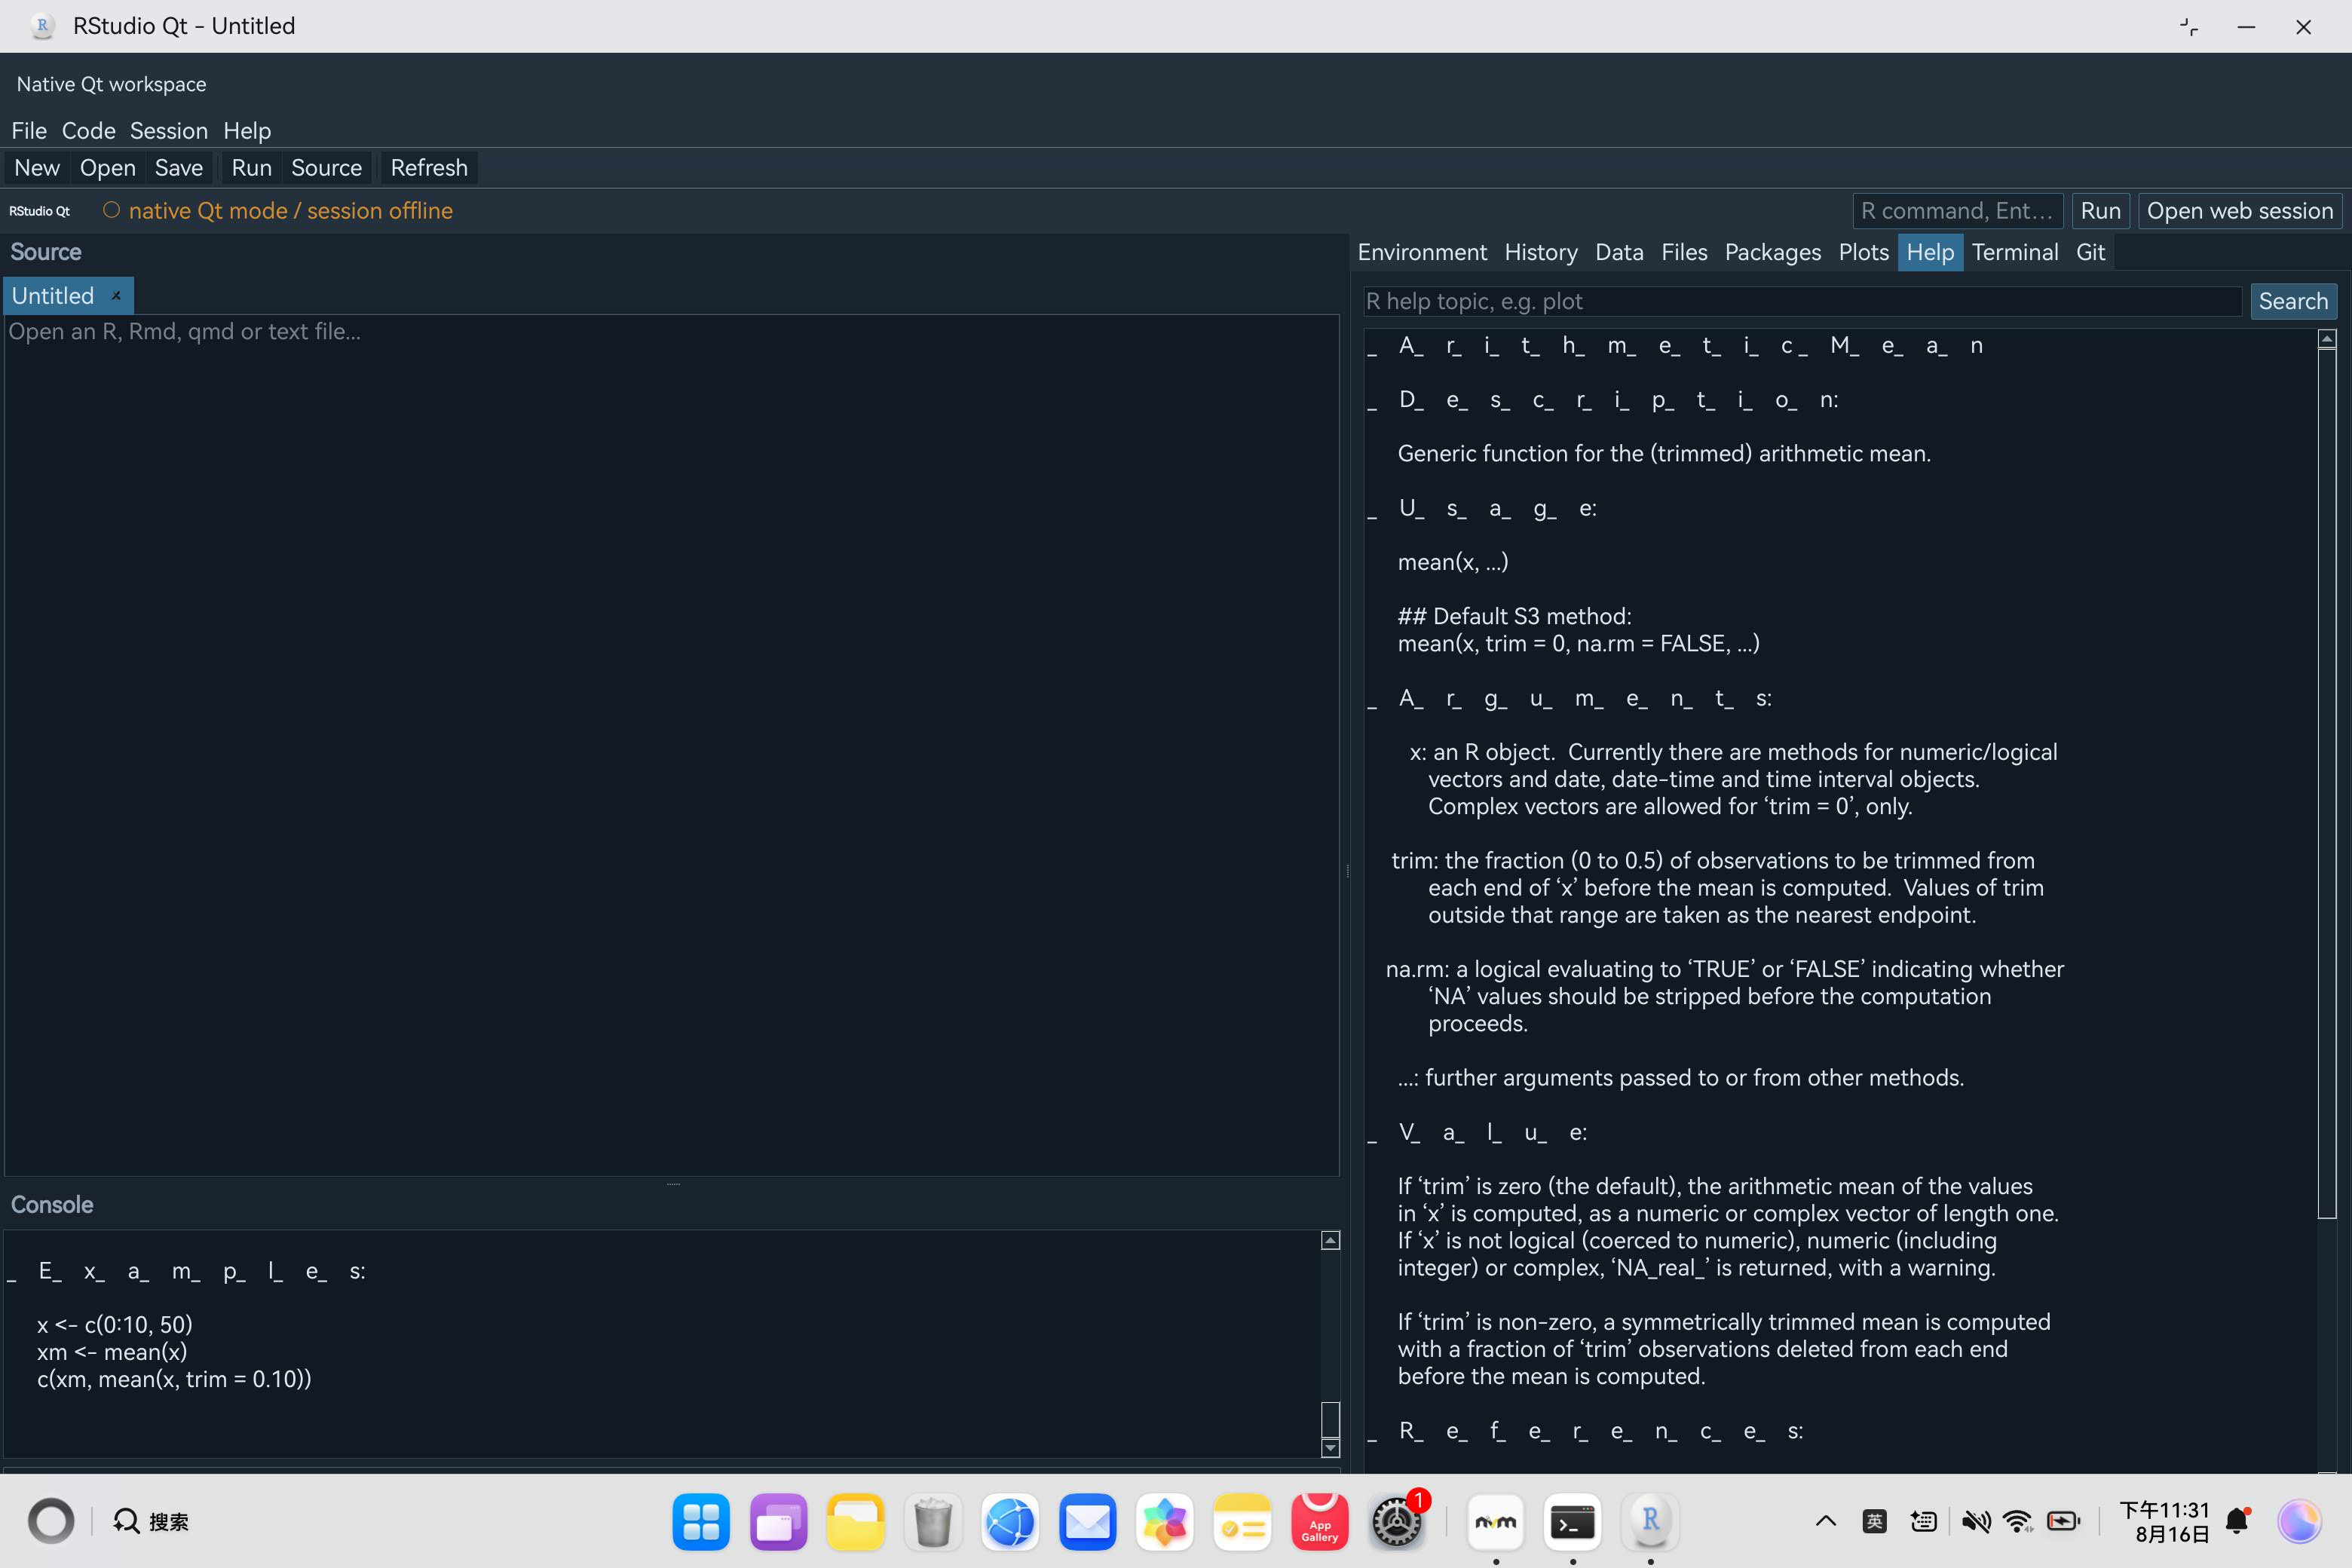2352x1568 pixels.
Task: Switch to the Plots tab
Action: click(x=1863, y=252)
